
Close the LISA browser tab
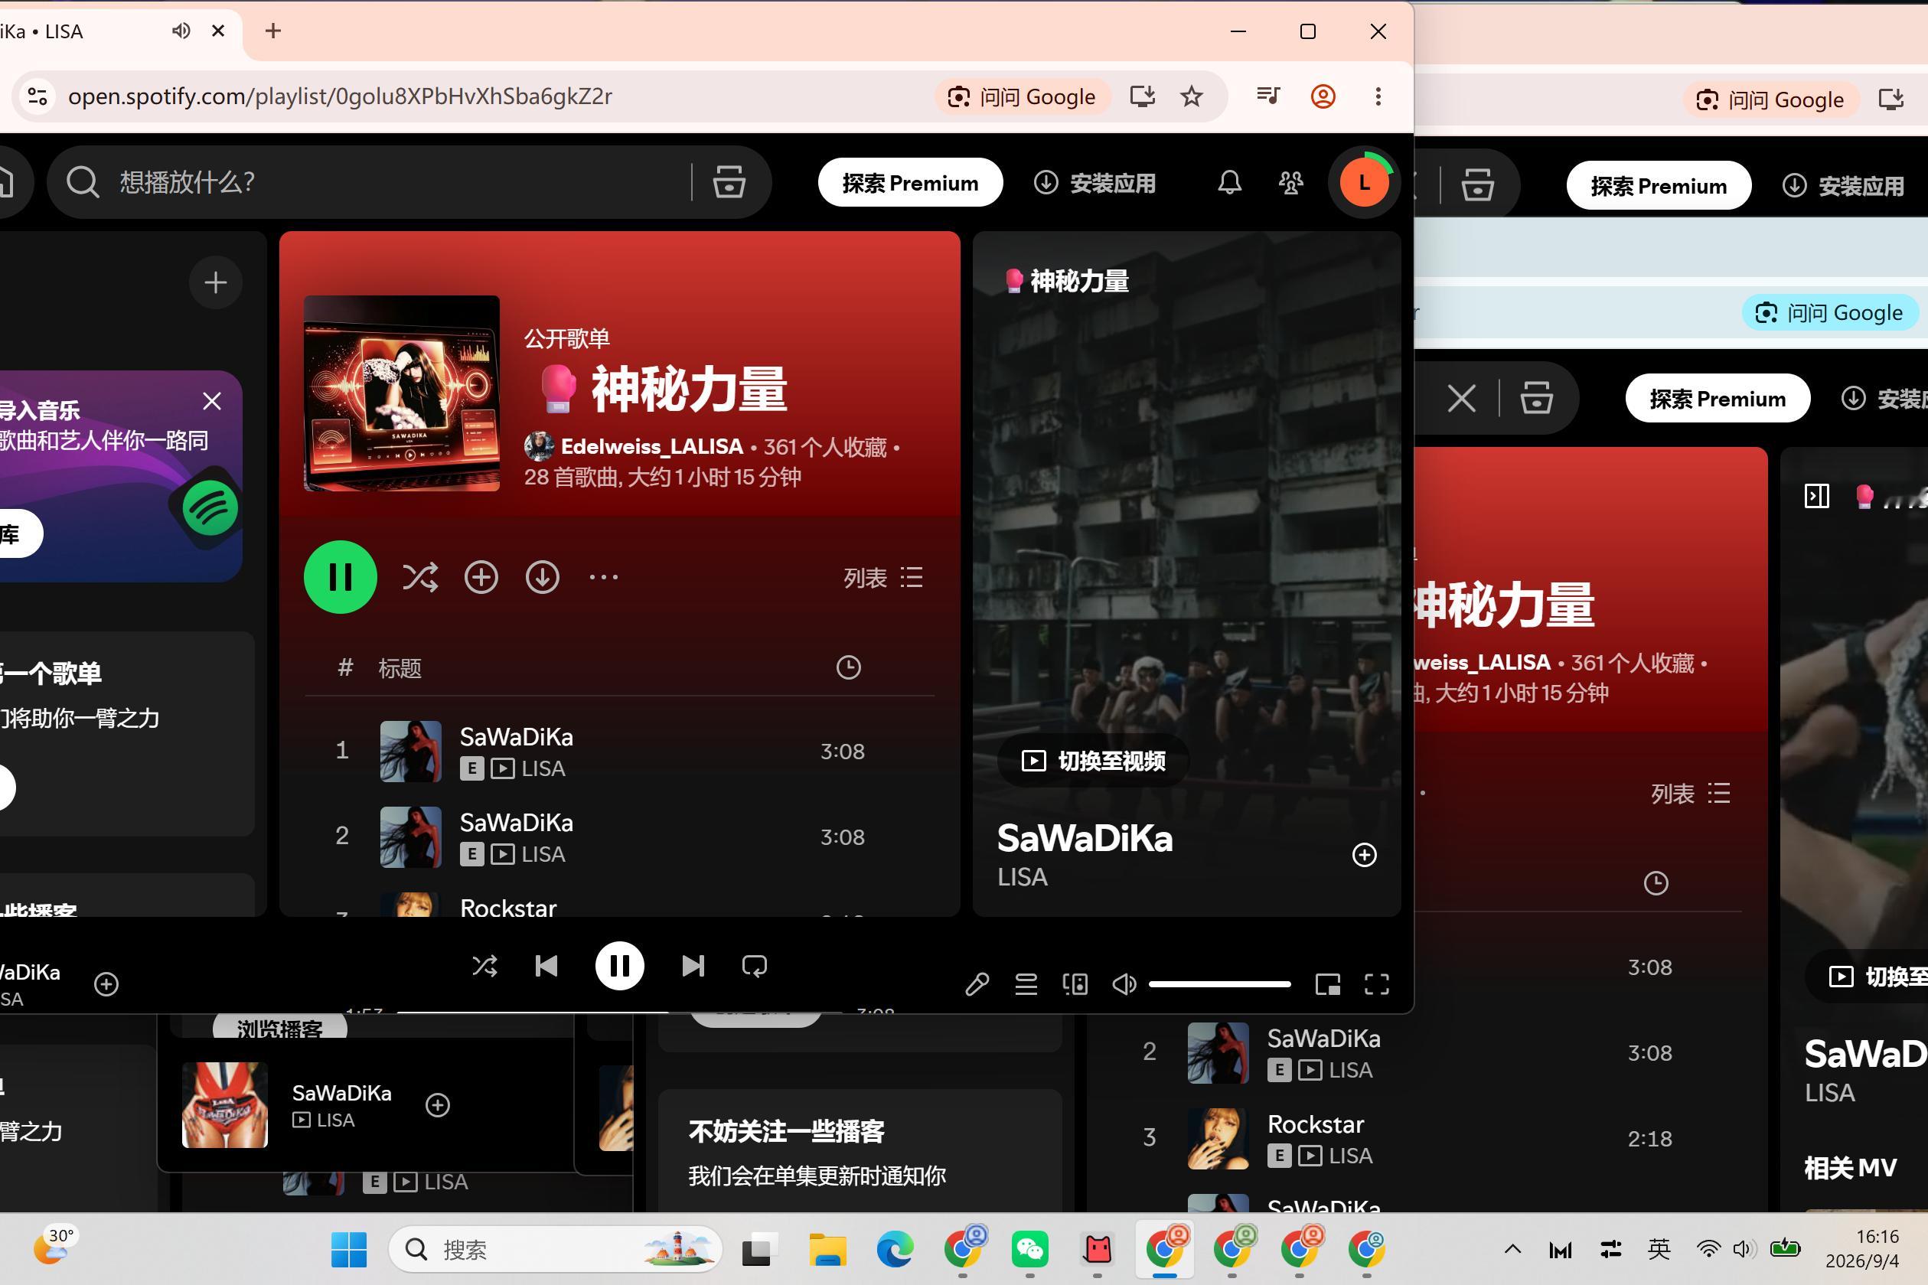coord(218,31)
